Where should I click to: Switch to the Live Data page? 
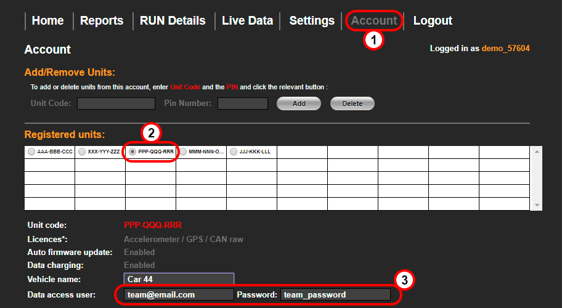[x=247, y=20]
